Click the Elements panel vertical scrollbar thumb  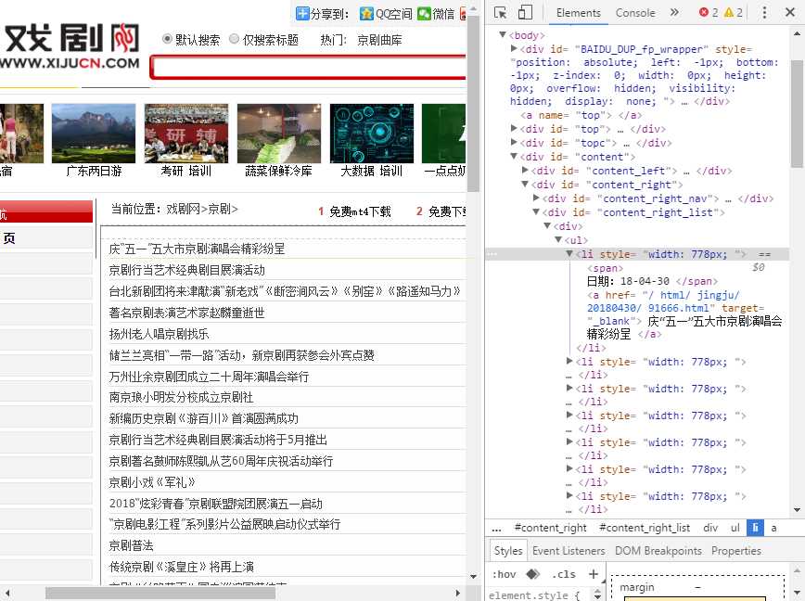point(797,114)
